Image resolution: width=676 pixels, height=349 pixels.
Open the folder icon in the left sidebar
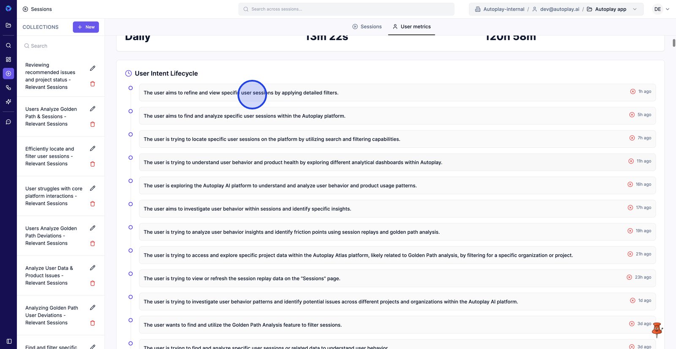(x=8, y=25)
